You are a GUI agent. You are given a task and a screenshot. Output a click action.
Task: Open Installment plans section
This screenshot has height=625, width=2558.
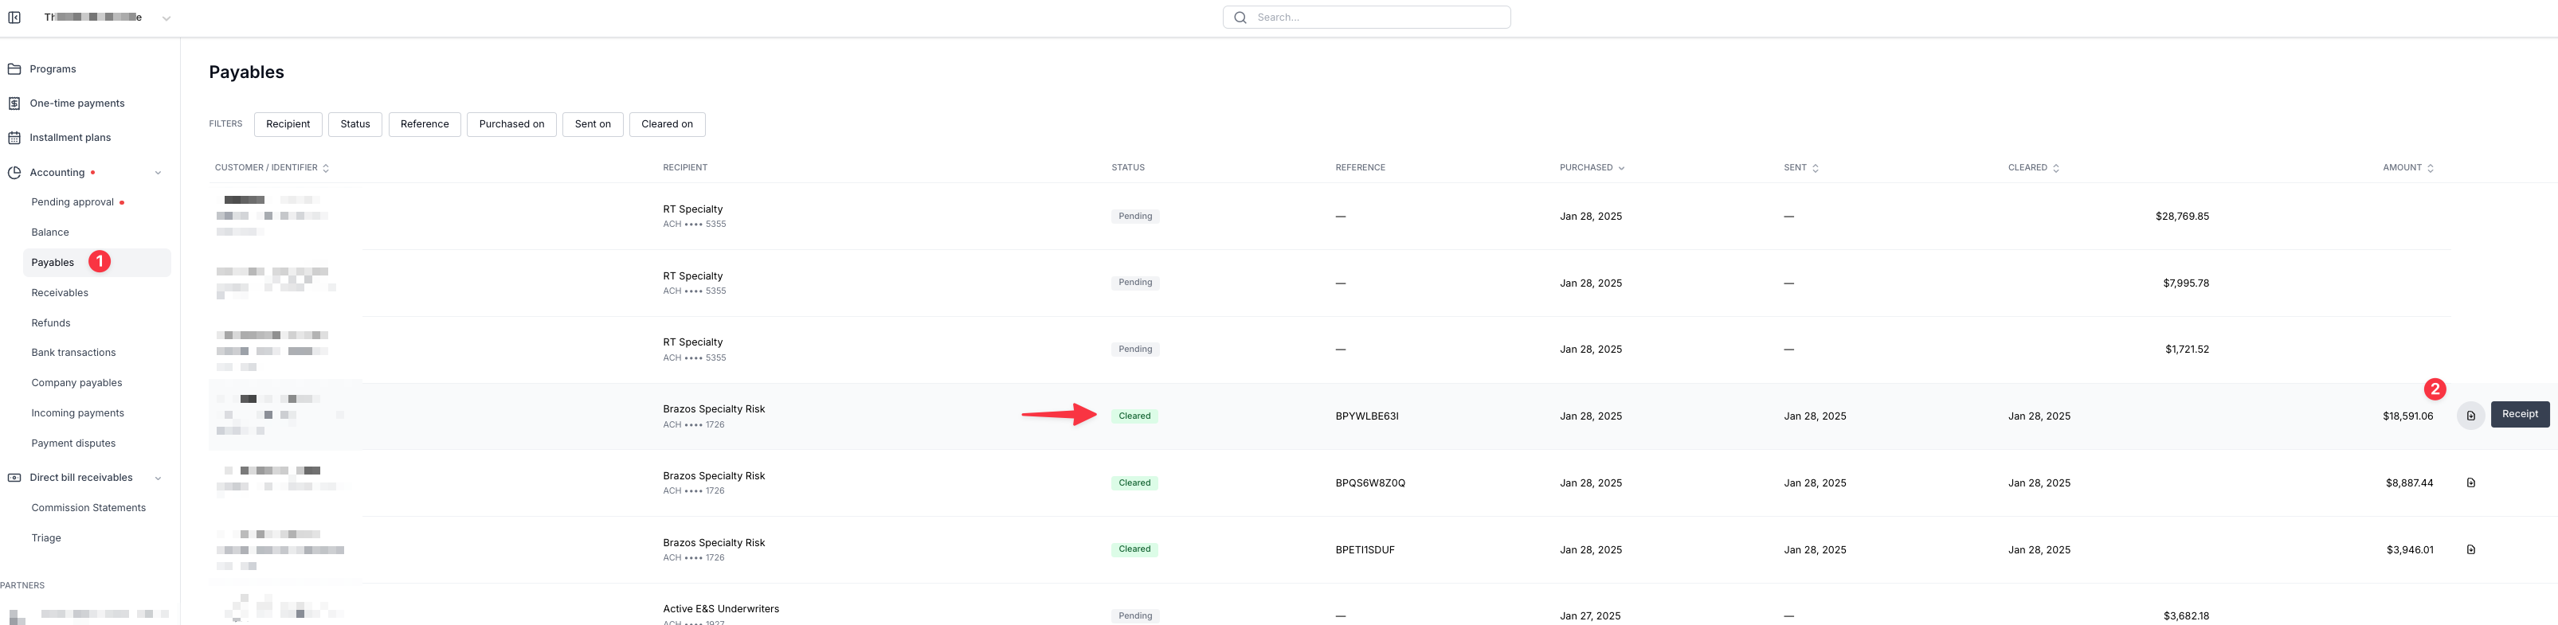71,138
